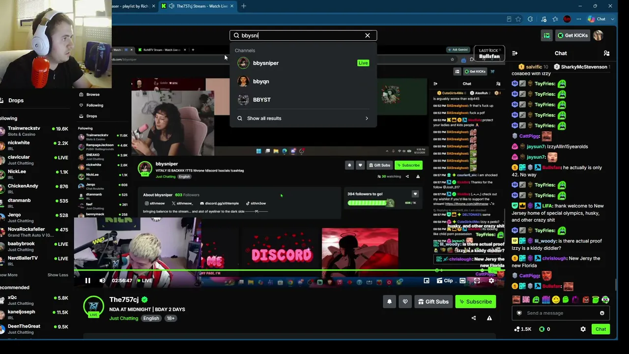629x354 pixels.
Task: Open the bbyqn channel suggestion
Action: [x=303, y=81]
